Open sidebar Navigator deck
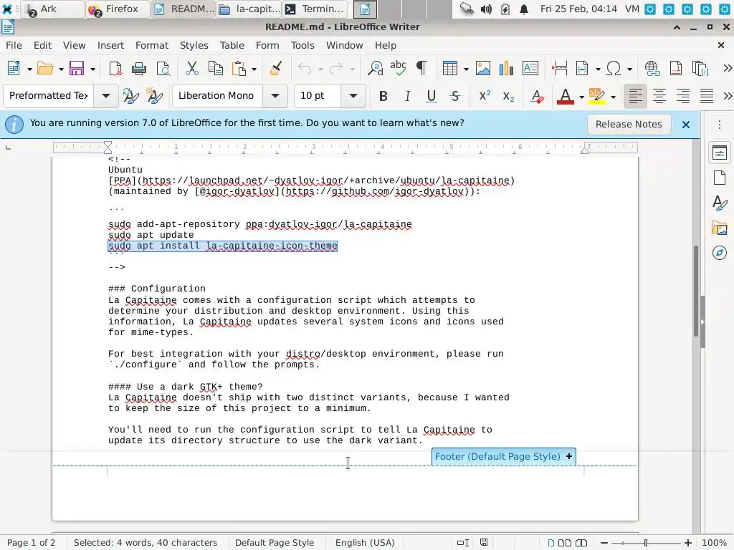Screen dimensions: 734x550 (720, 253)
